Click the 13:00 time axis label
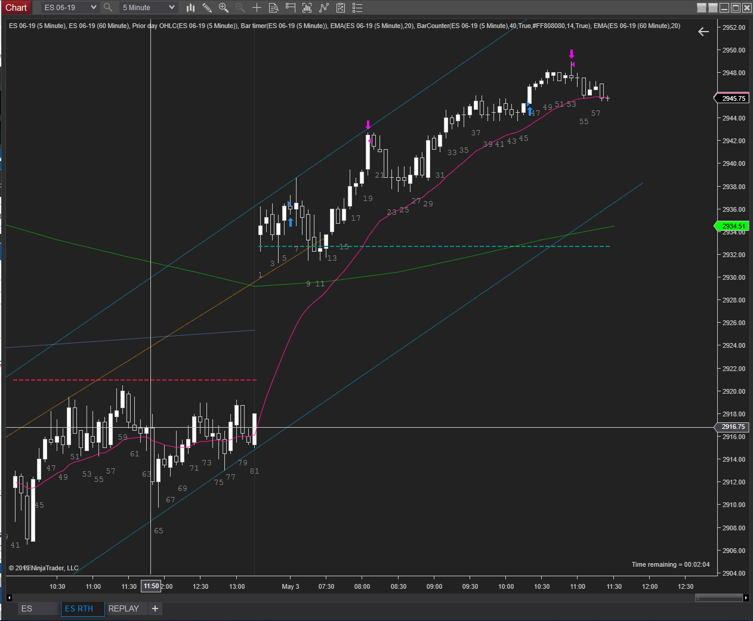The width and height of the screenshot is (753, 621). [237, 586]
